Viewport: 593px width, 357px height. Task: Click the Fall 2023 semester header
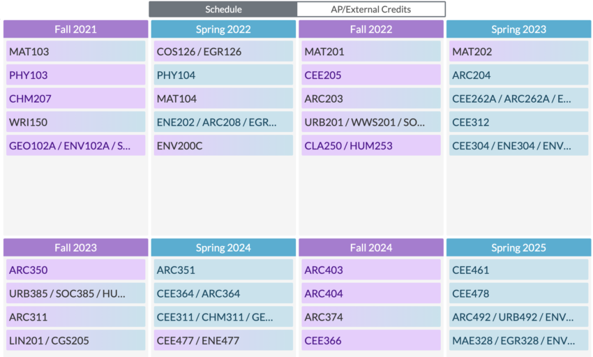point(76,247)
